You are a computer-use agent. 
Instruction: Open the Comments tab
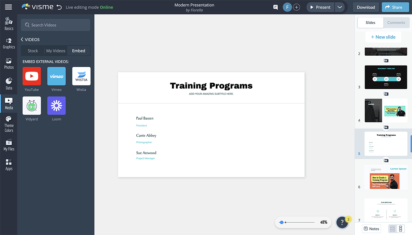pyautogui.click(x=396, y=23)
